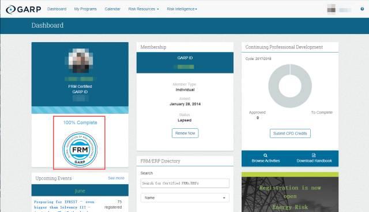Click the FRM certification badge
Image resolution: width=369 pixels, height=212 pixels.
tap(80, 150)
